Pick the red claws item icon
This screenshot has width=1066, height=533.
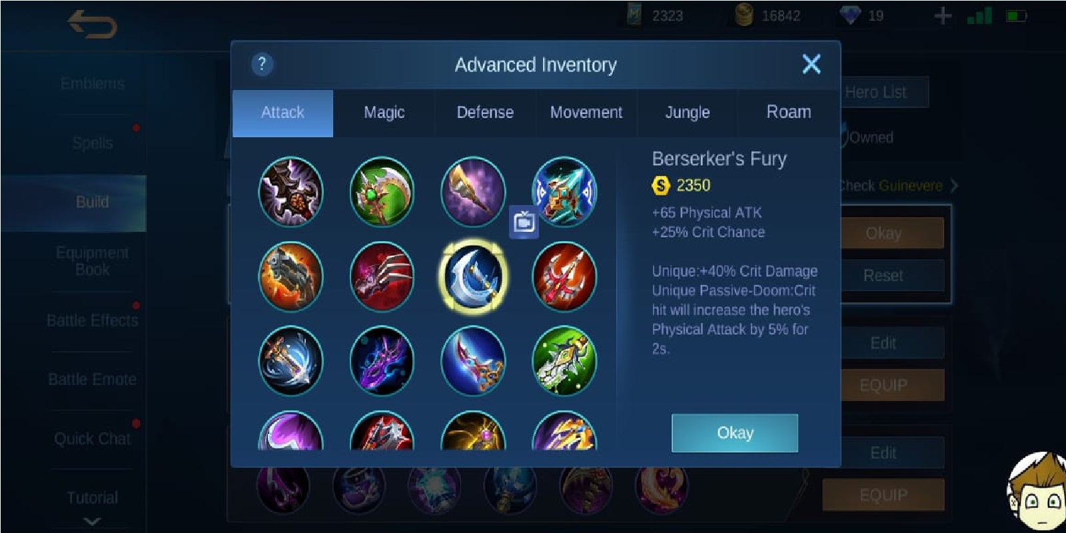[382, 276]
